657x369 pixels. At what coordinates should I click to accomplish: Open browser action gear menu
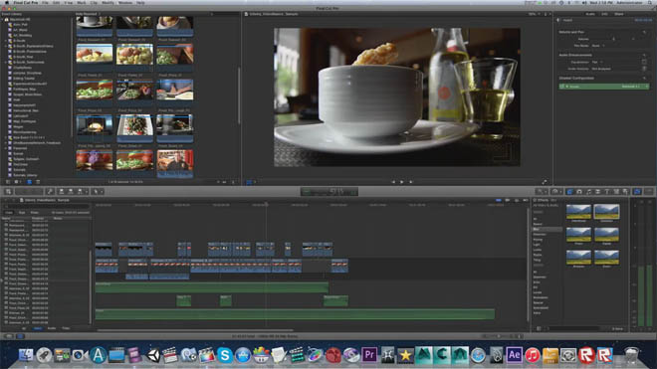pyautogui.click(x=17, y=182)
